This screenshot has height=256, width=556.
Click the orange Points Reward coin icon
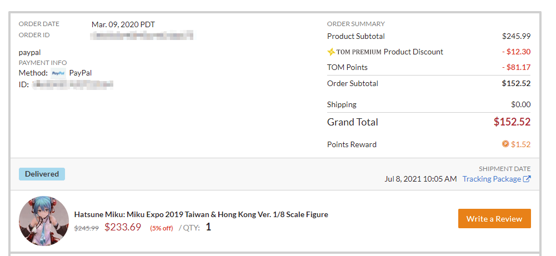tap(505, 144)
